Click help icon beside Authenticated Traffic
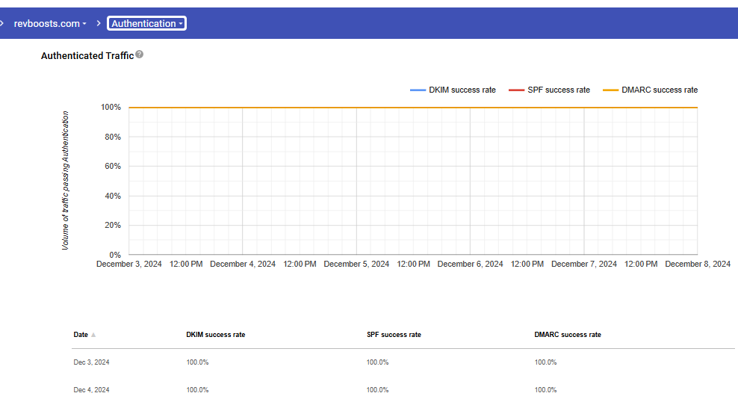 [x=139, y=55]
